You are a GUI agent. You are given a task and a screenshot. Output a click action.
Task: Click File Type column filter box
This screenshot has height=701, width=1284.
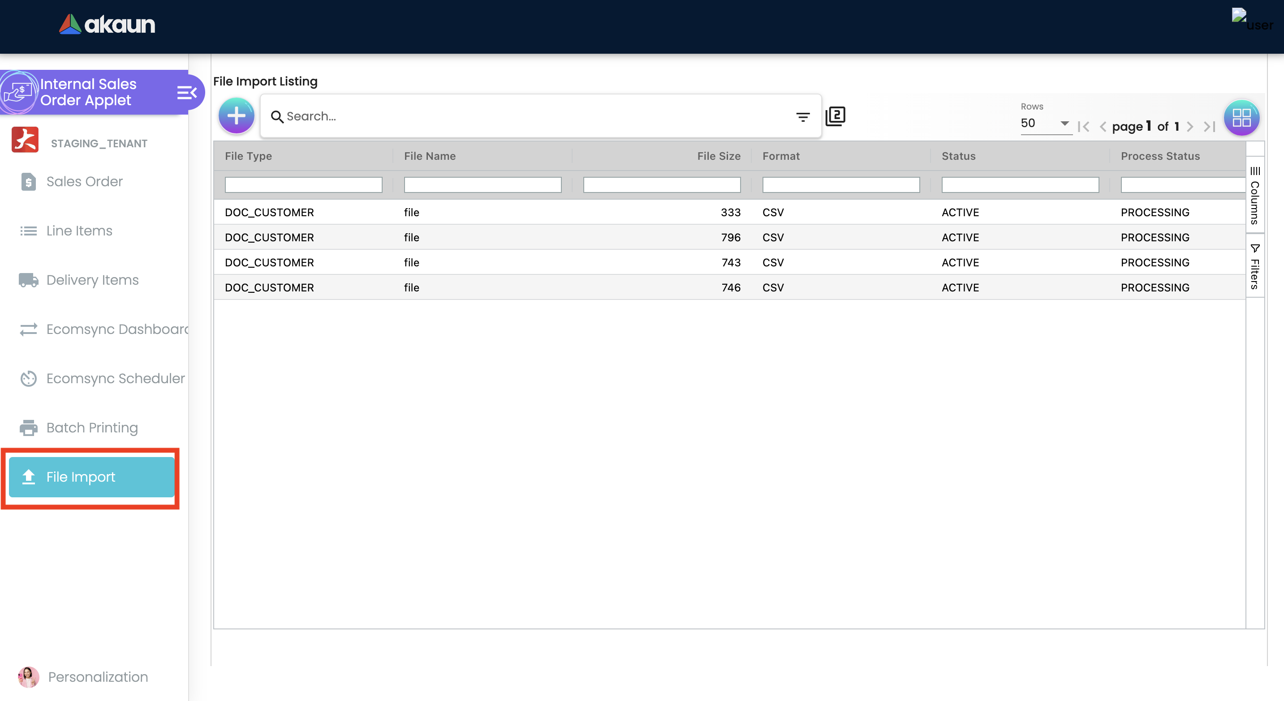pyautogui.click(x=303, y=185)
